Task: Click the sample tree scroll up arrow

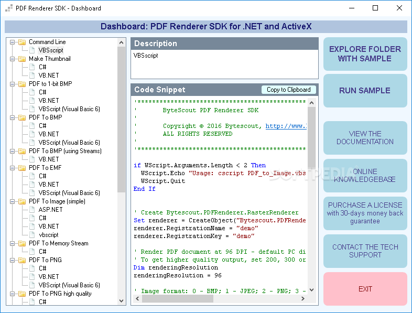Action: [121, 42]
